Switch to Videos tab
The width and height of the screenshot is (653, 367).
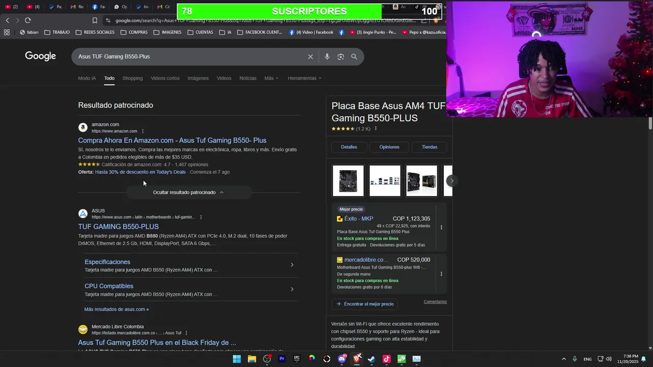point(224,78)
